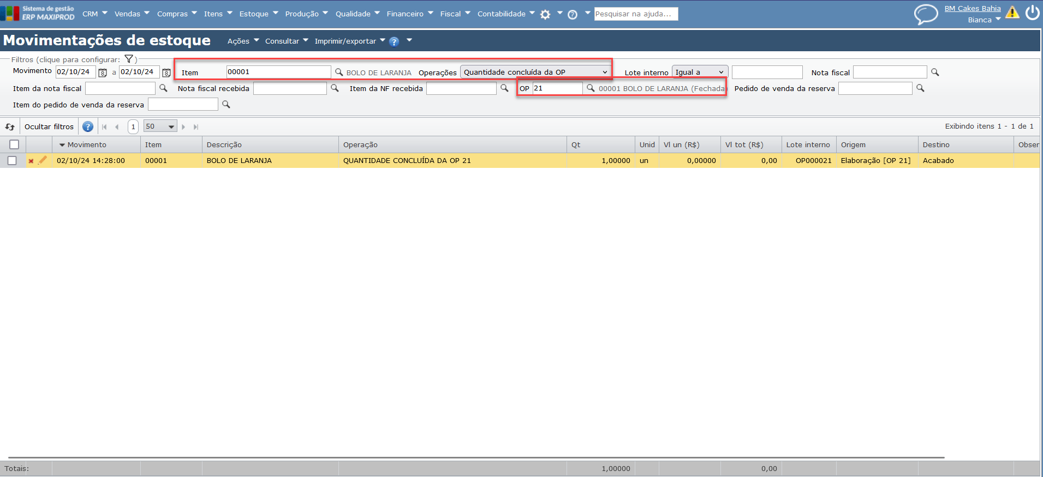Click the Nota fiscal search magnifier
Image resolution: width=1043 pixels, height=477 pixels.
coord(935,72)
